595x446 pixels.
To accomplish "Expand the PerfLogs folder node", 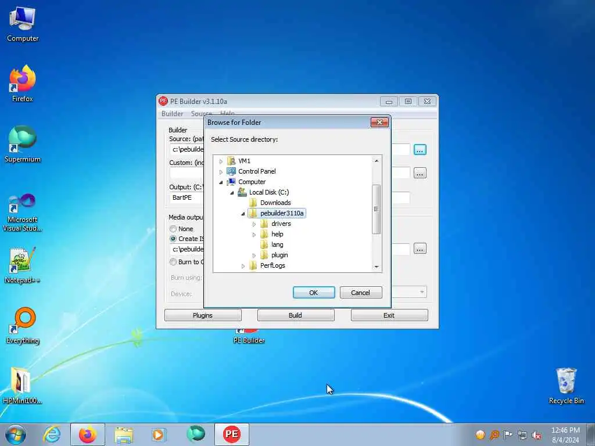I will coord(243,266).
